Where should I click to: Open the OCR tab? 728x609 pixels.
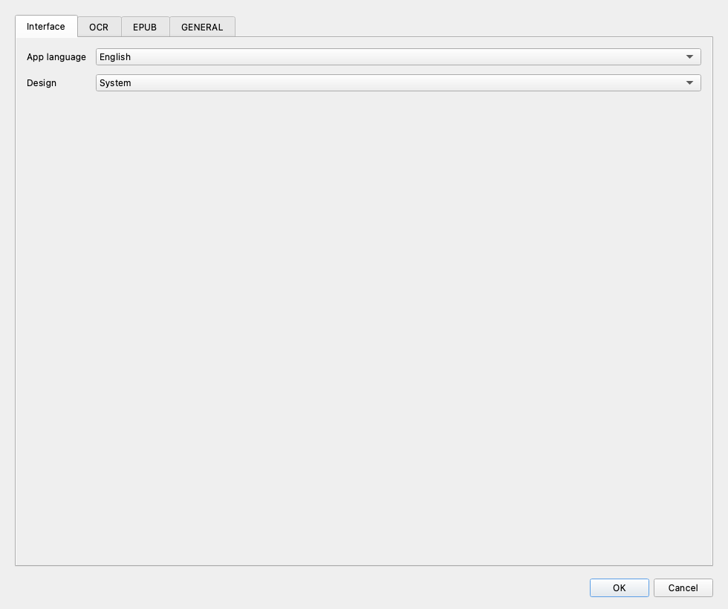click(99, 27)
